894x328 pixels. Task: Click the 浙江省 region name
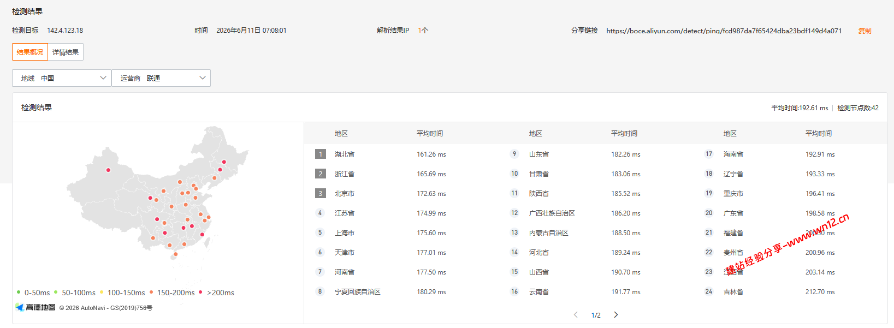345,174
